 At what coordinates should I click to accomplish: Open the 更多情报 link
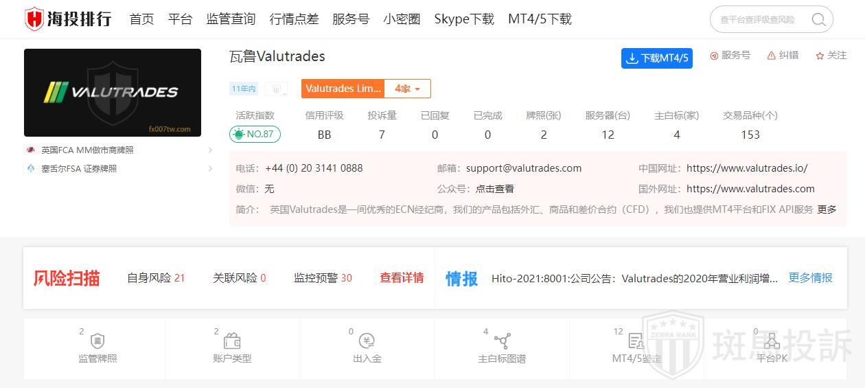point(810,278)
